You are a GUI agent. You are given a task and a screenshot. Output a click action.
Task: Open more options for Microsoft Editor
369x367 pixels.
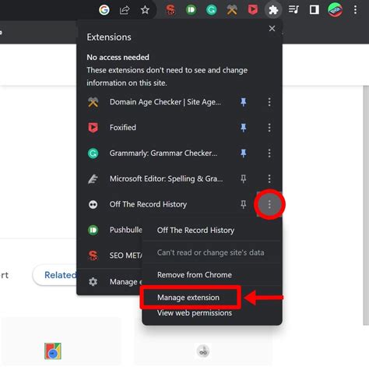point(269,178)
